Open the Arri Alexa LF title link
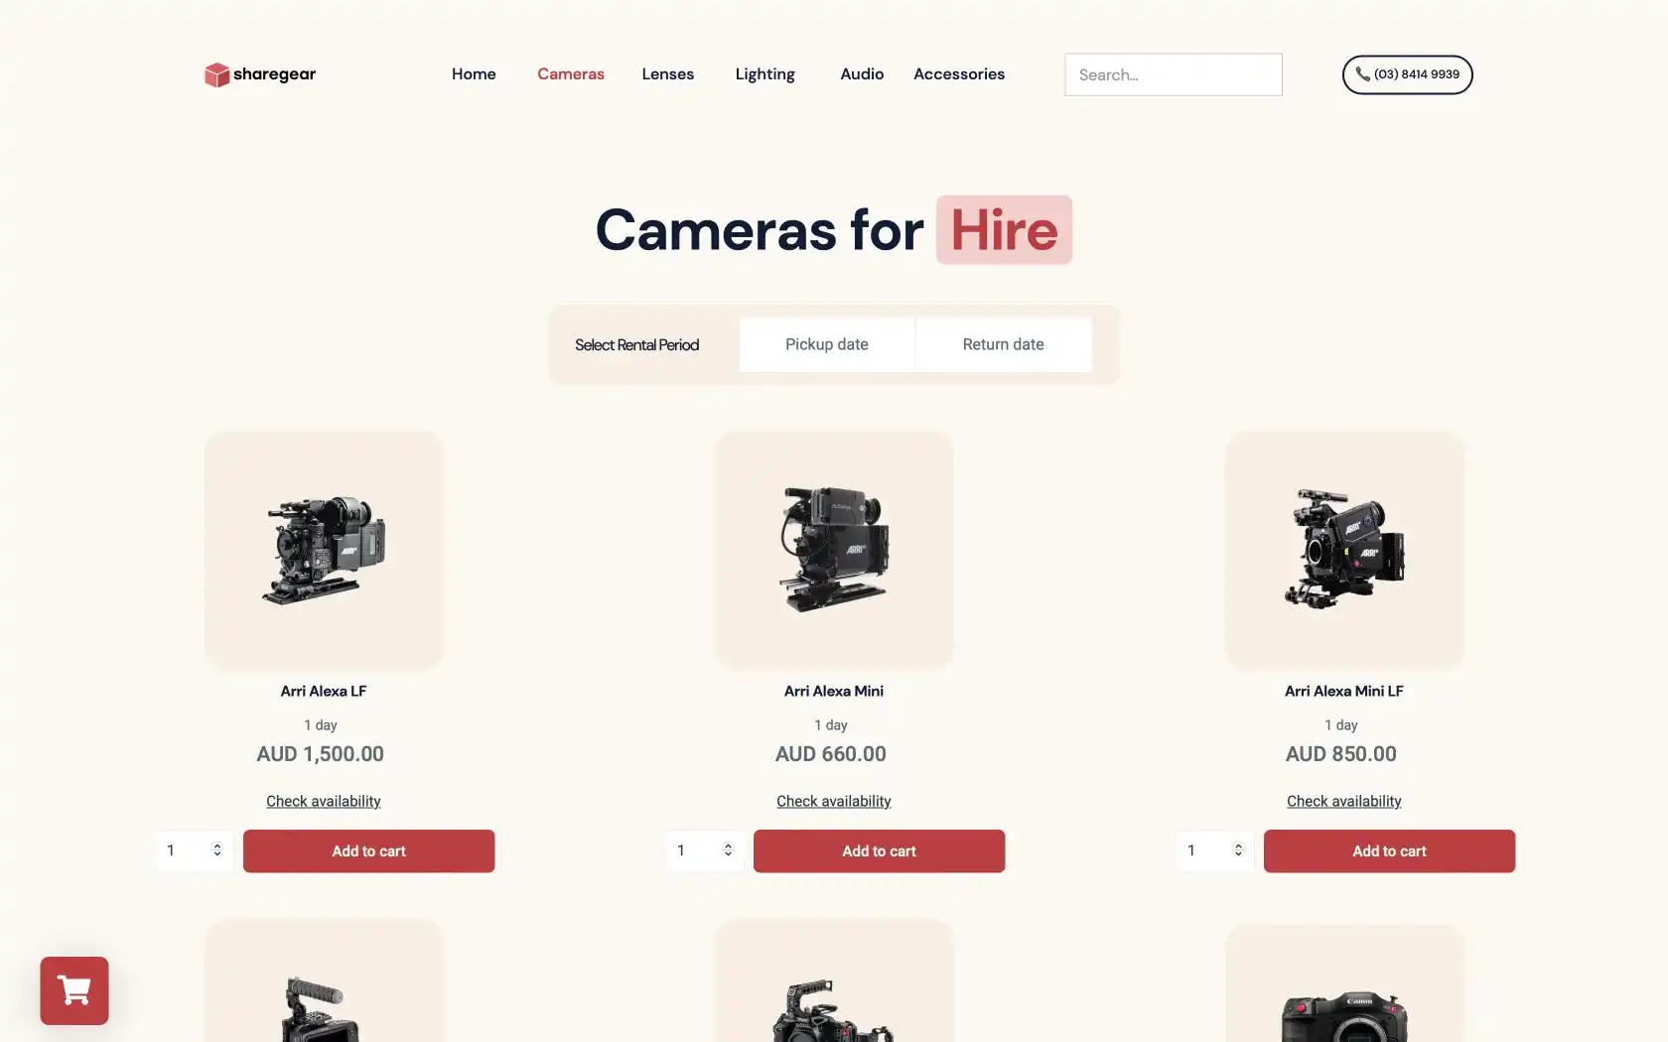The width and height of the screenshot is (1668, 1042). tap(324, 691)
